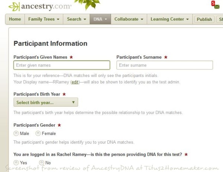This screenshot has height=172, width=223.
Task: Expand the Collaborate menu
Action: (x=129, y=19)
